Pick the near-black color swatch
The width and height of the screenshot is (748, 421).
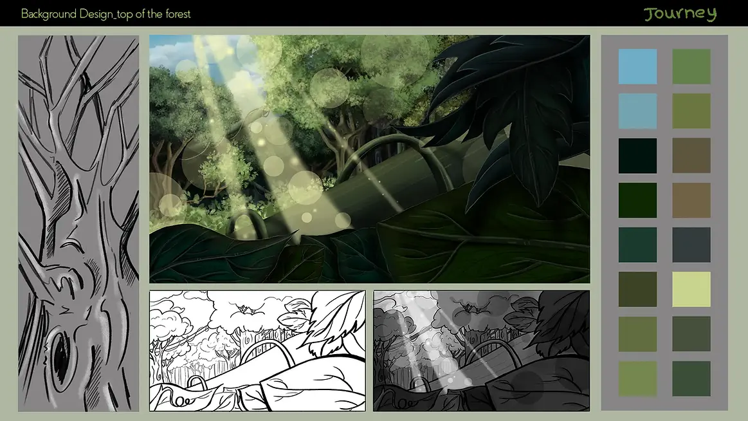[638, 156]
